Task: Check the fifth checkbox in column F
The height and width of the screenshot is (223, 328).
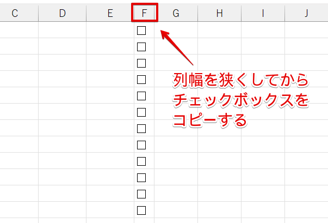Action: (x=141, y=96)
